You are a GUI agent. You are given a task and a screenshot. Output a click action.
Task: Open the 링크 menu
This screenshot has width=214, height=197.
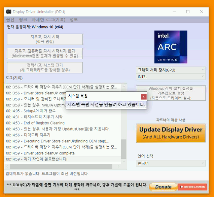tap(23, 19)
